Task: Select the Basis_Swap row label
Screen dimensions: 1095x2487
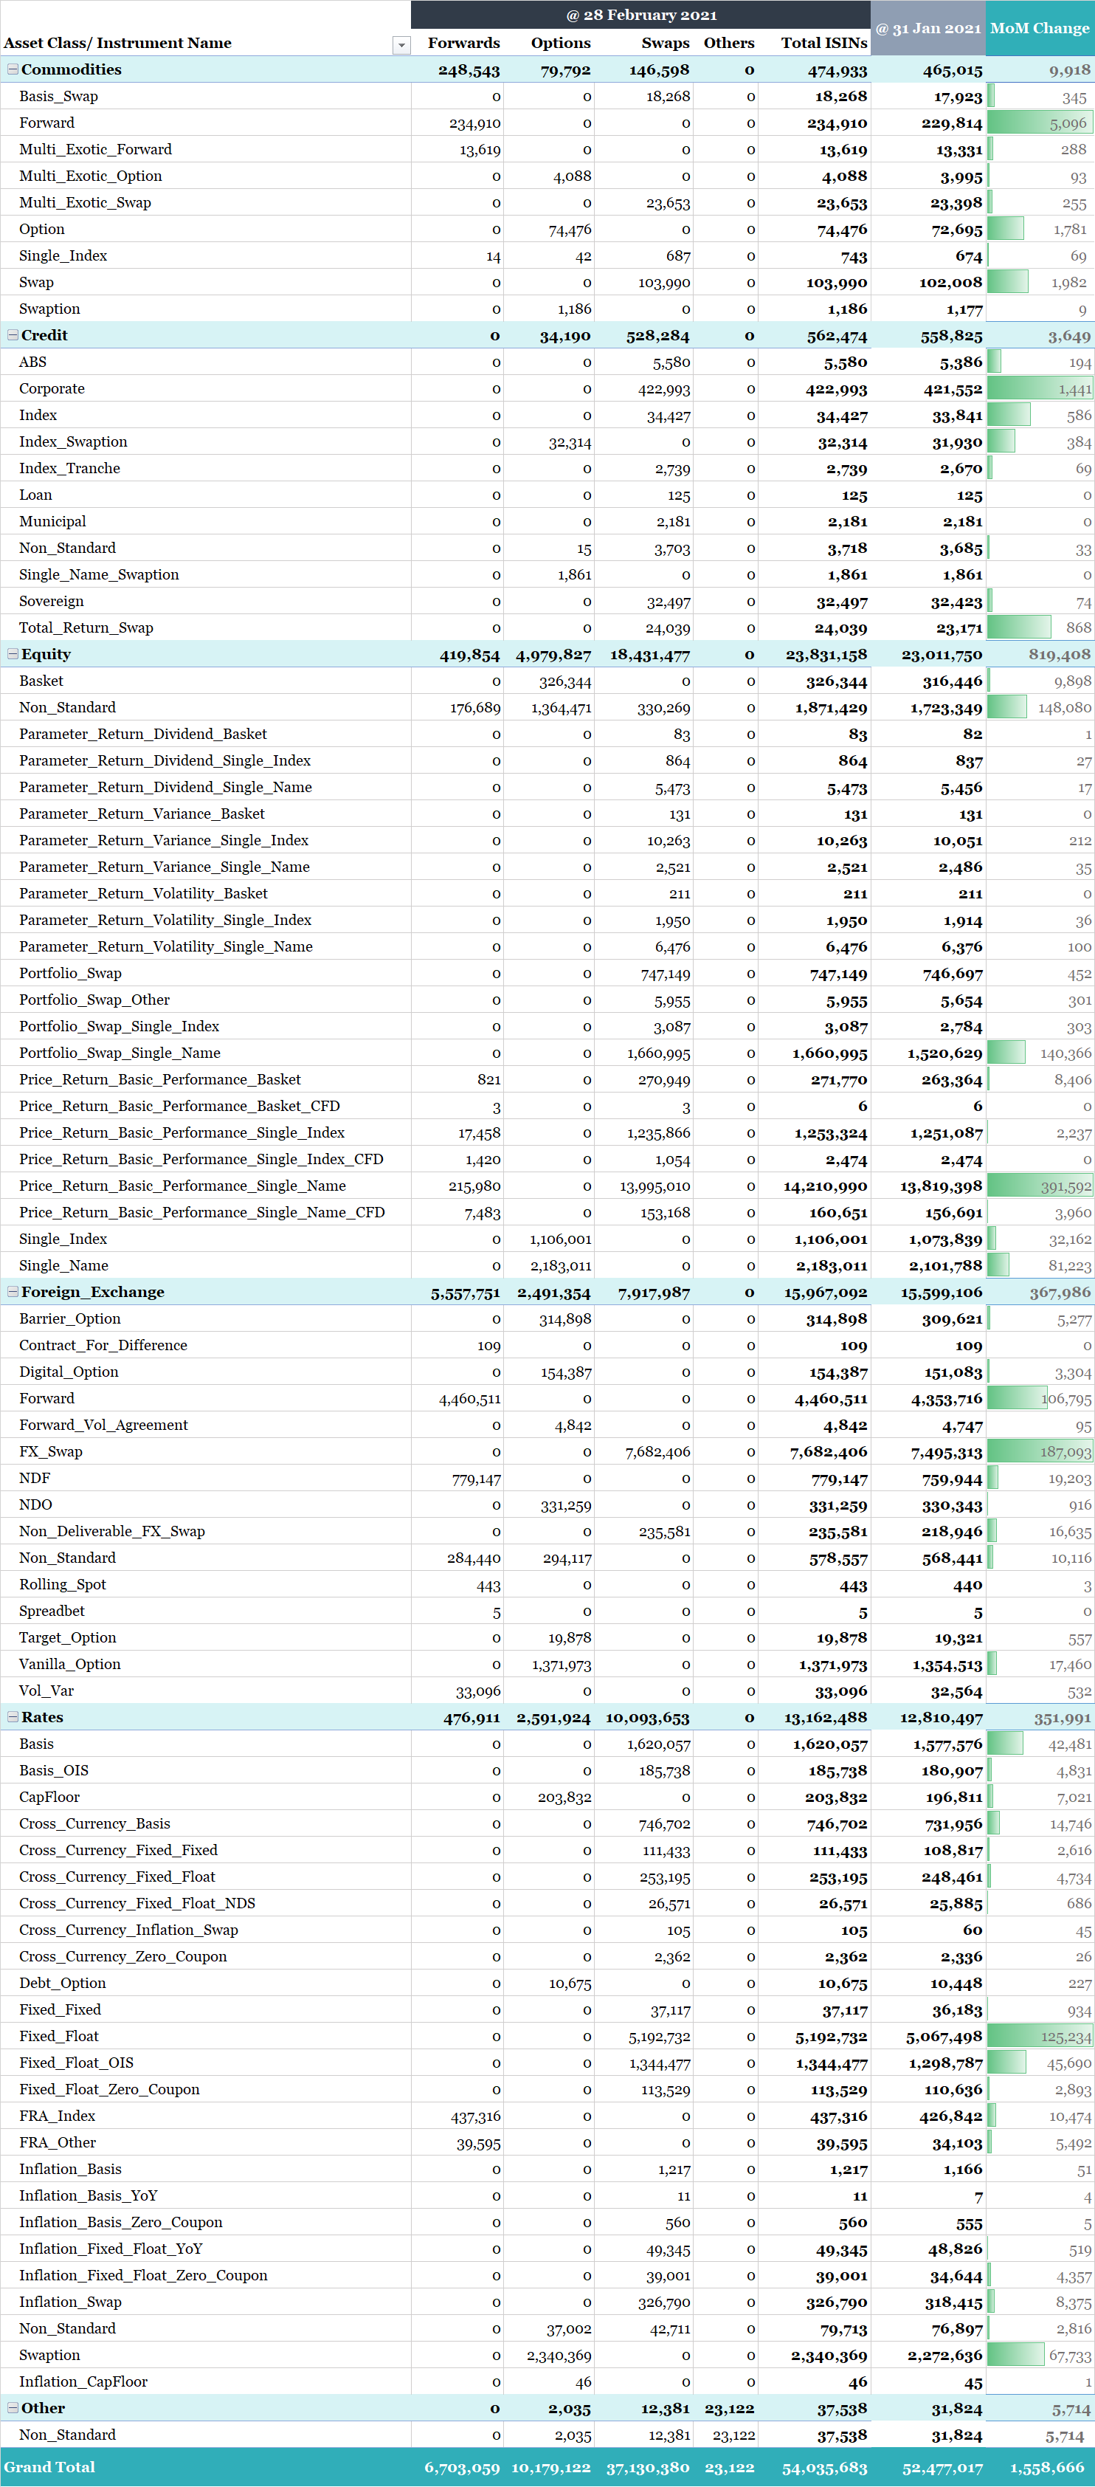Action: tap(59, 97)
